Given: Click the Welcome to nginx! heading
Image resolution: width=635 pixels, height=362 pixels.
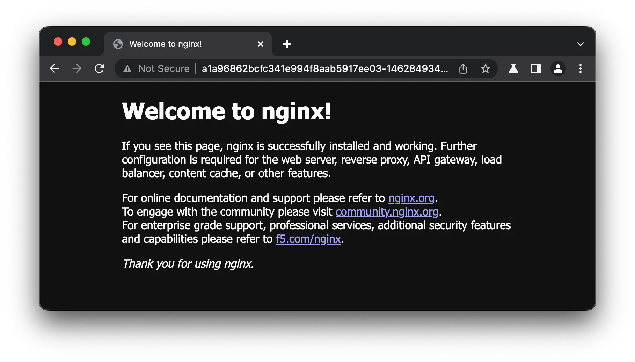Looking at the screenshot, I should coord(227,111).
